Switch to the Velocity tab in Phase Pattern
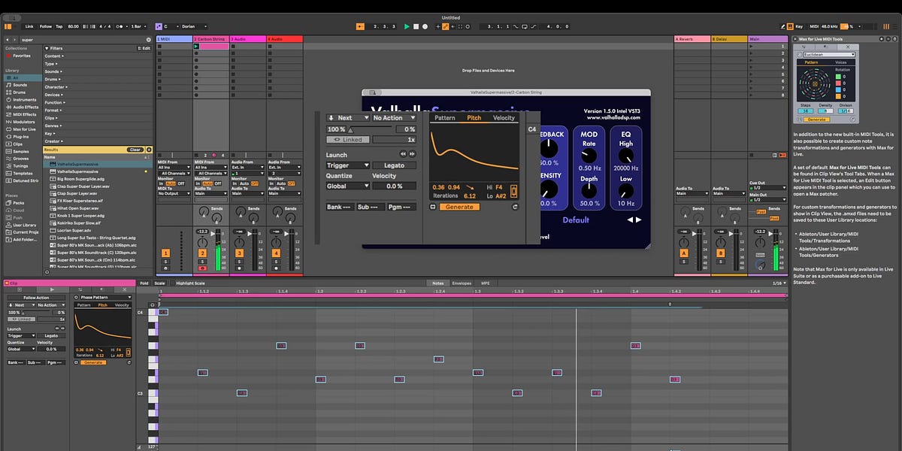This screenshot has width=902, height=451. point(123,305)
